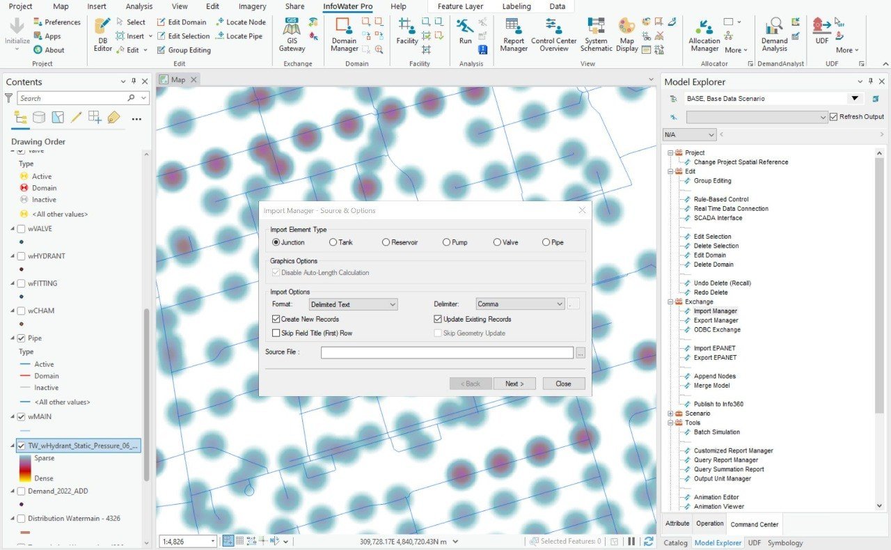Select the Locate Pipe tool

[x=239, y=36]
